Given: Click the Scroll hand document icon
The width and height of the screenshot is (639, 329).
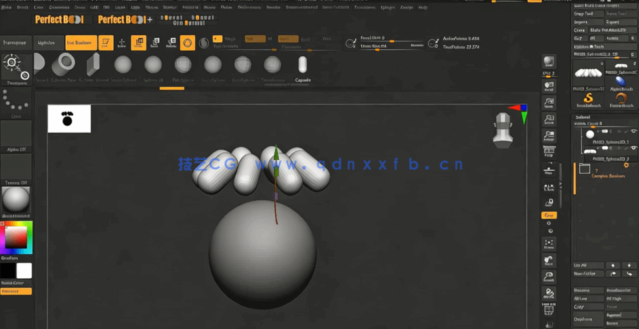Looking at the screenshot, I should coord(549,86).
